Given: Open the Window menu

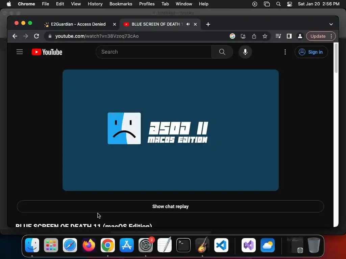Looking at the screenshot, I should 184,4.
